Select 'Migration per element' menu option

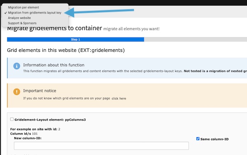(23, 7)
